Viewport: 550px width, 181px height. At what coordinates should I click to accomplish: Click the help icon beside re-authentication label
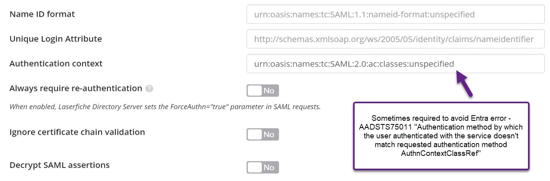pos(149,89)
